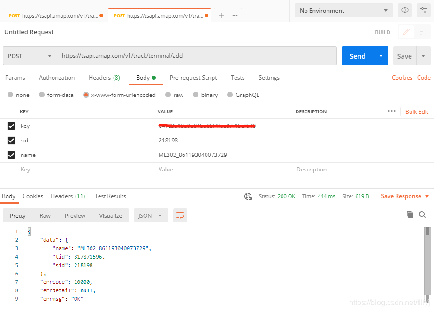434x311 pixels.
Task: Open the Pre-request Script tab
Action: pos(193,78)
